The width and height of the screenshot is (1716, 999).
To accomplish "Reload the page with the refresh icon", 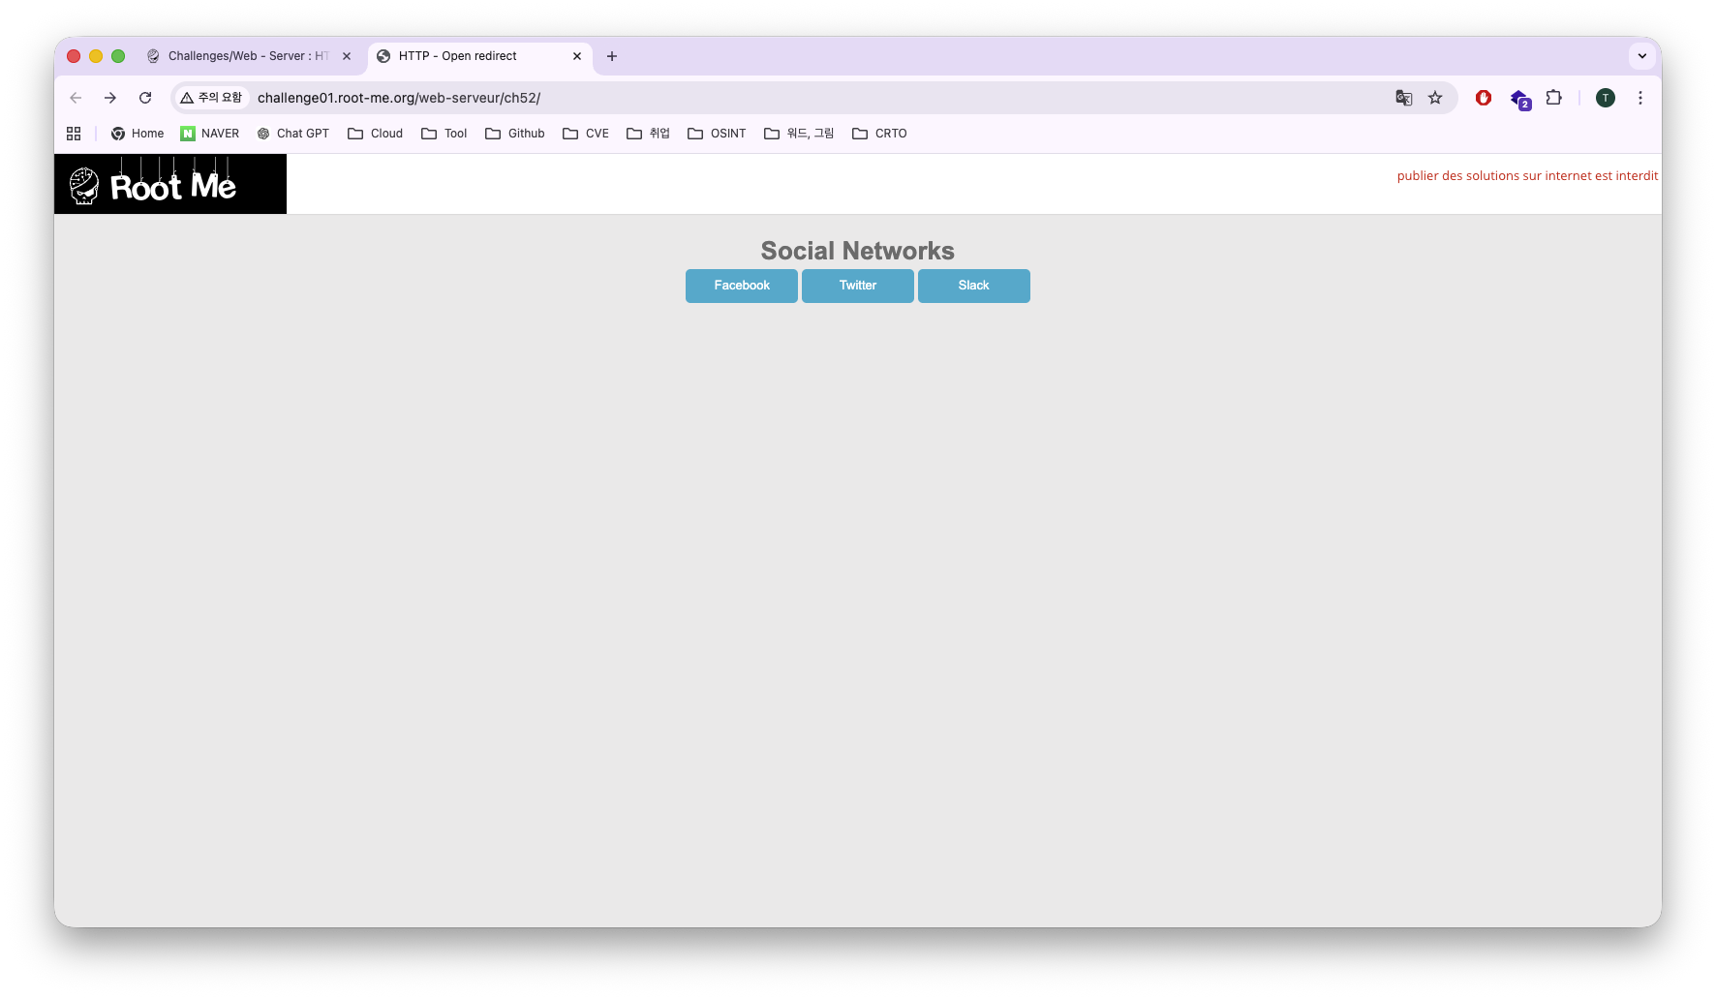I will pos(145,98).
